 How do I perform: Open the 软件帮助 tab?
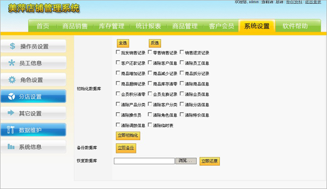(x=295, y=26)
